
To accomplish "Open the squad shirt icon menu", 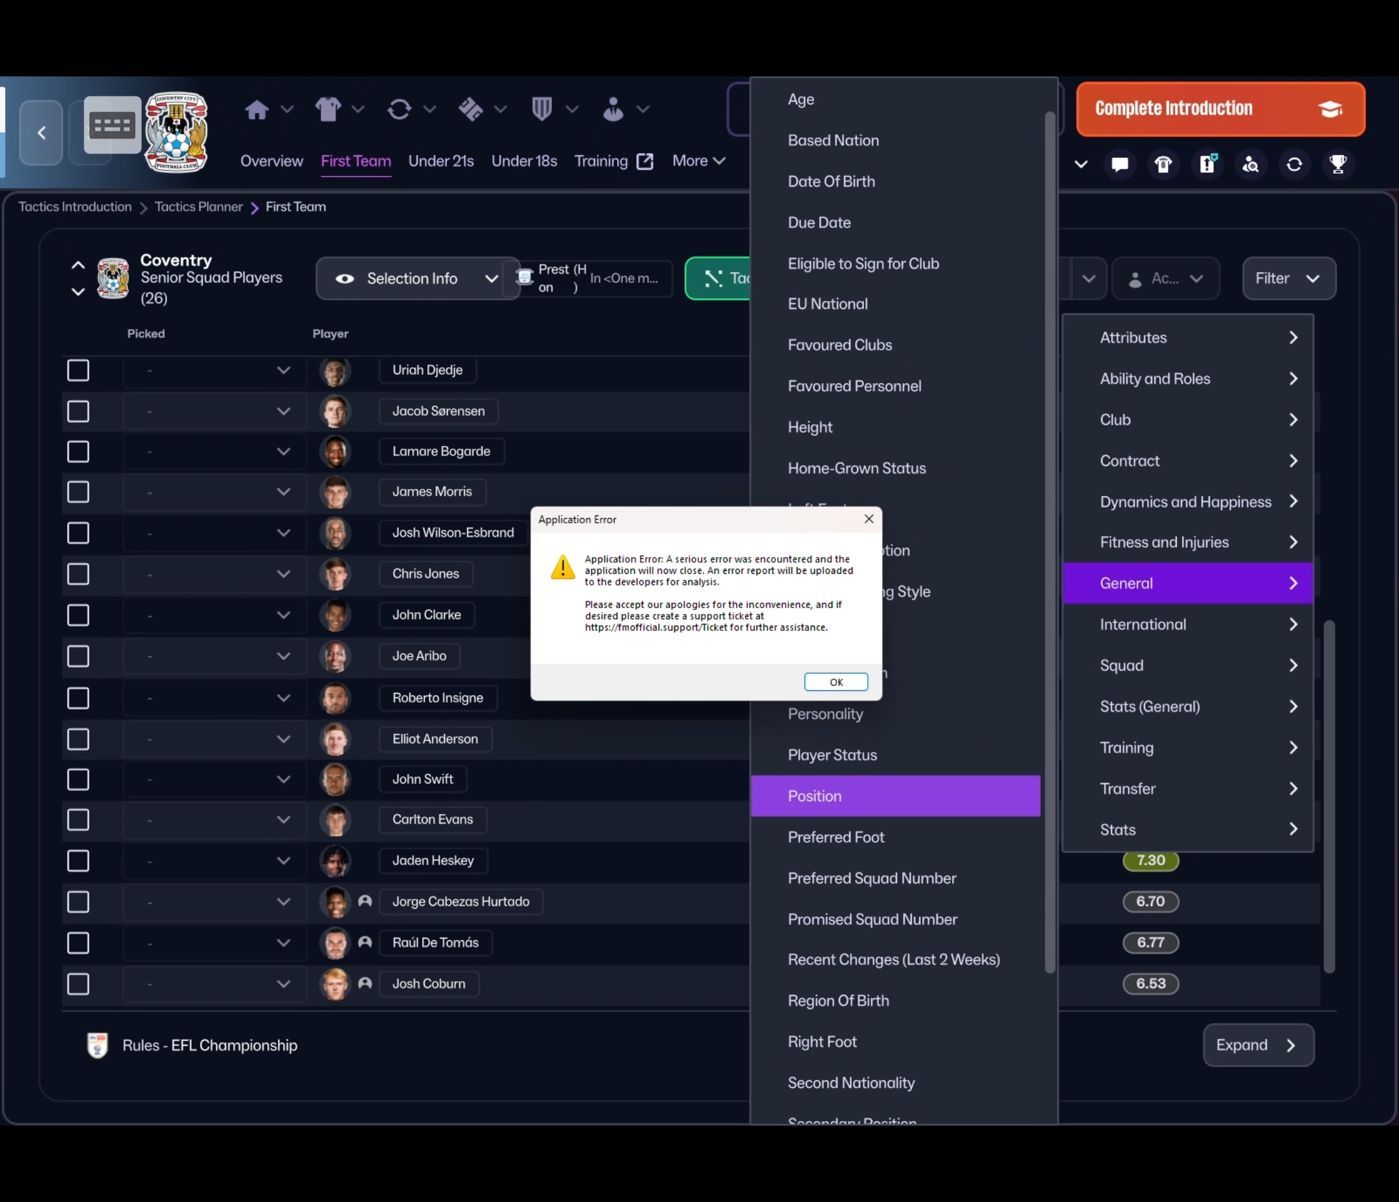I will click(328, 109).
